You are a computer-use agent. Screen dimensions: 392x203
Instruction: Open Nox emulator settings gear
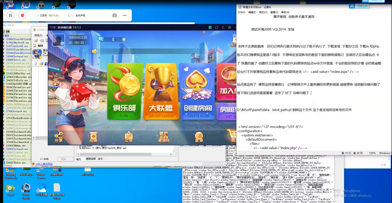tap(229, 27)
